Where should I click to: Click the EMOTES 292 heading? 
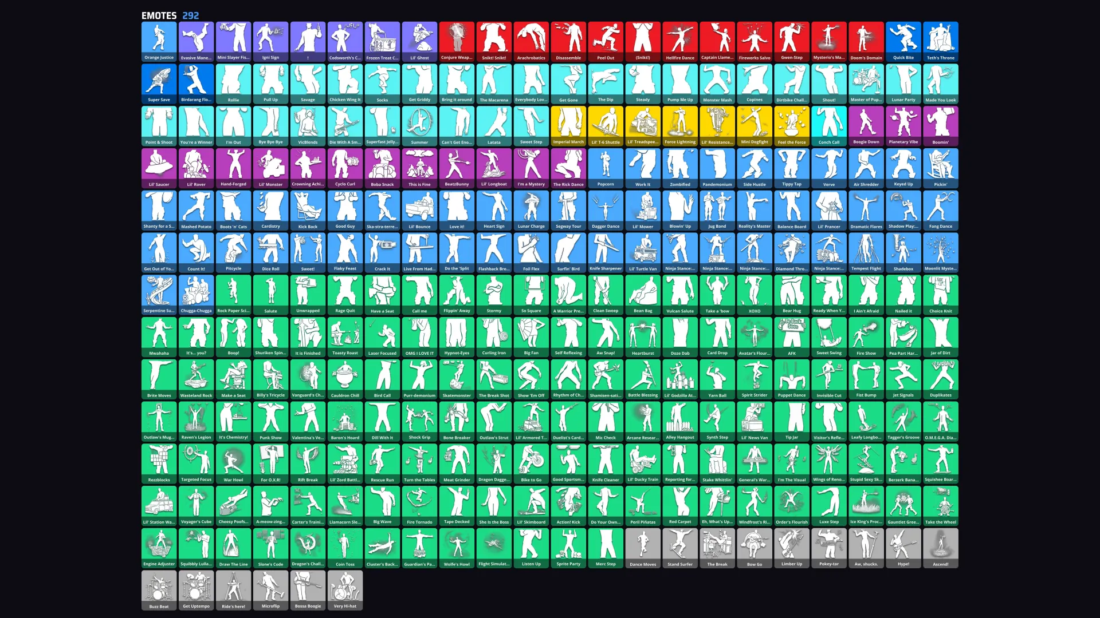click(x=170, y=15)
